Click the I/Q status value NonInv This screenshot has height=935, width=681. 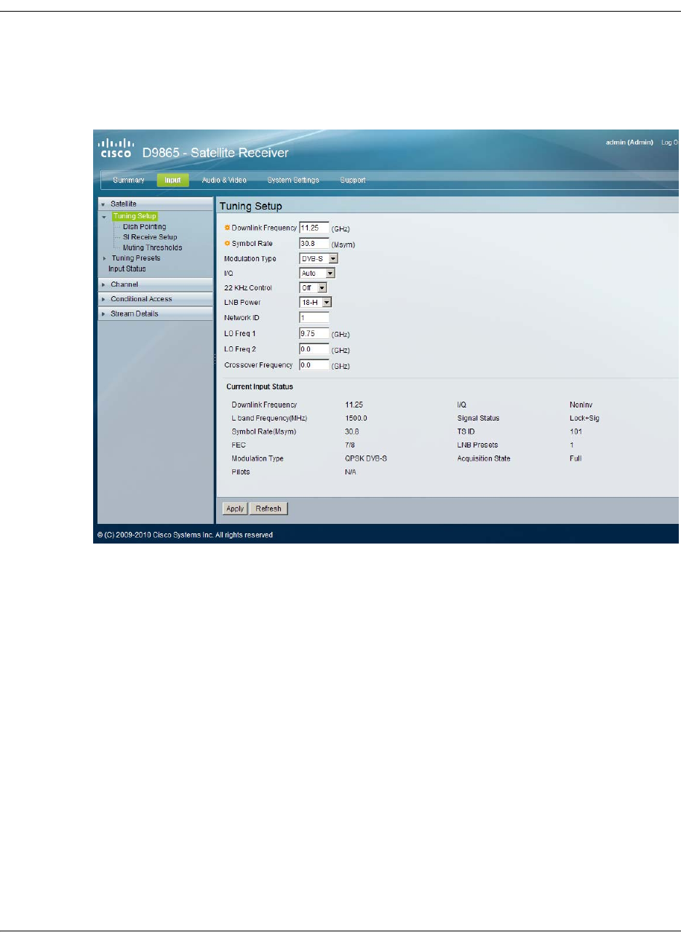pyautogui.click(x=581, y=405)
